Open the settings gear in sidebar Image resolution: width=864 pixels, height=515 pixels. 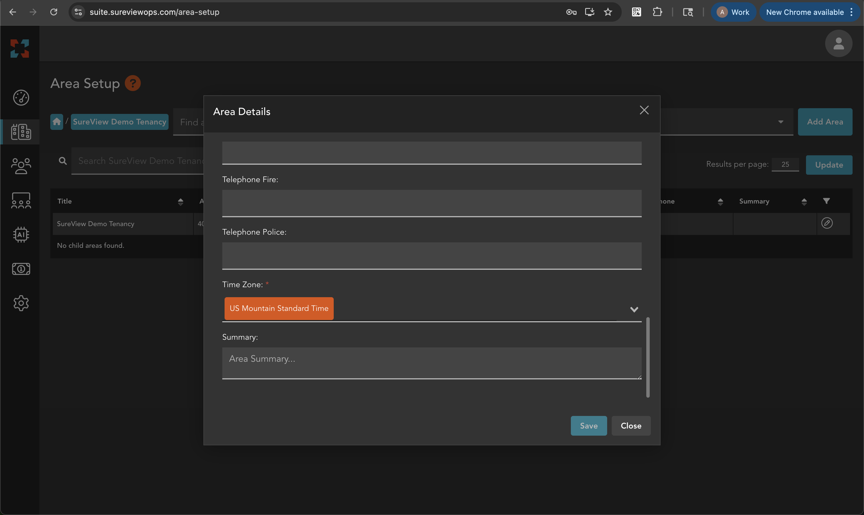(x=21, y=303)
